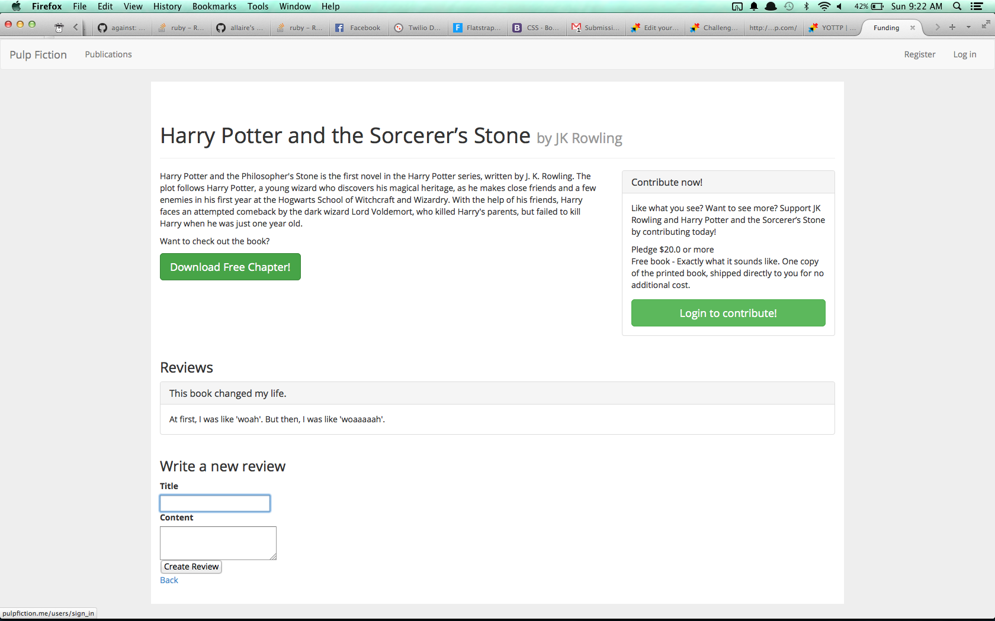Go to Pulp Fiction home brand link
This screenshot has height=621, width=995.
pos(38,54)
